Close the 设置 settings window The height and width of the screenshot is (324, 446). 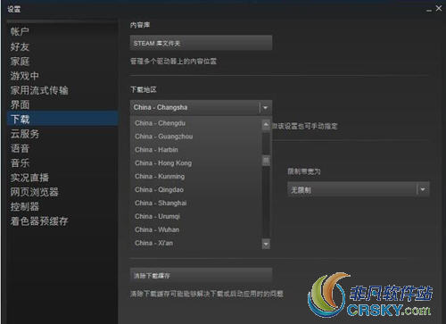click(439, 8)
